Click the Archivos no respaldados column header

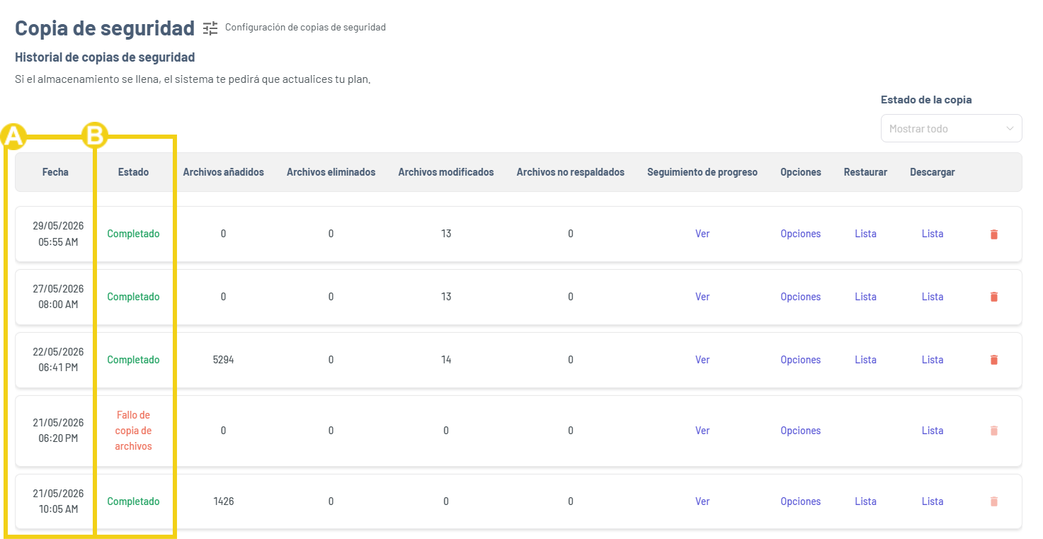click(x=571, y=172)
